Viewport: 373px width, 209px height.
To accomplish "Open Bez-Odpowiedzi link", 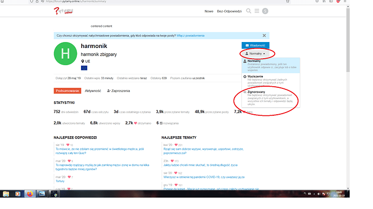I will tap(229, 11).
